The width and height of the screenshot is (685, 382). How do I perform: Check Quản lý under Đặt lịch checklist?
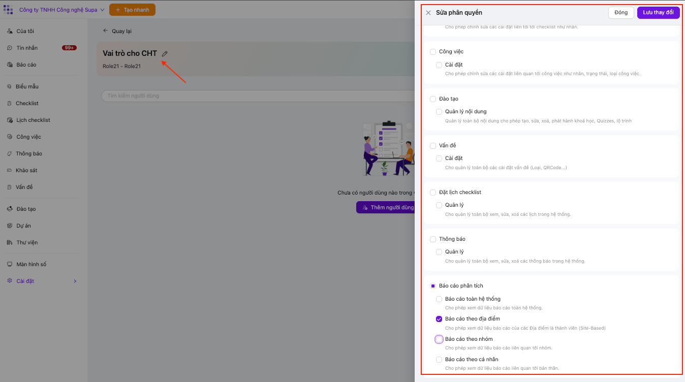(439, 205)
